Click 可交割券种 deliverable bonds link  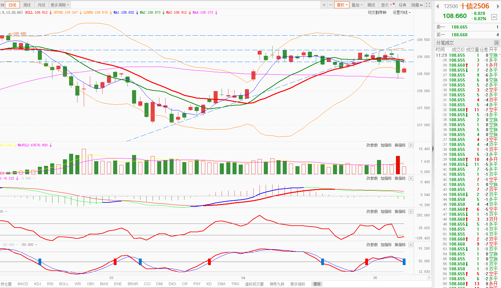tap(377, 12)
